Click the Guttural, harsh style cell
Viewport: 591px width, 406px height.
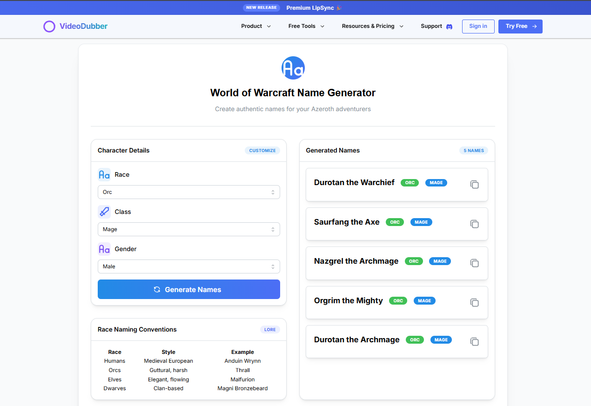pyautogui.click(x=168, y=370)
